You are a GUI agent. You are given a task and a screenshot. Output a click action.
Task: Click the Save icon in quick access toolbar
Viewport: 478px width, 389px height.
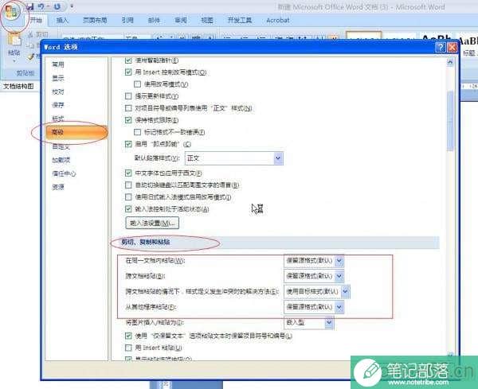[30, 6]
